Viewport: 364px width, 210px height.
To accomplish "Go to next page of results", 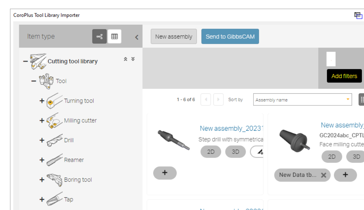I will [218, 99].
